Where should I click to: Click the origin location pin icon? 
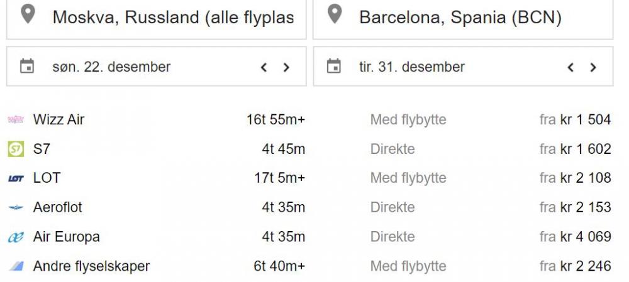(x=28, y=15)
